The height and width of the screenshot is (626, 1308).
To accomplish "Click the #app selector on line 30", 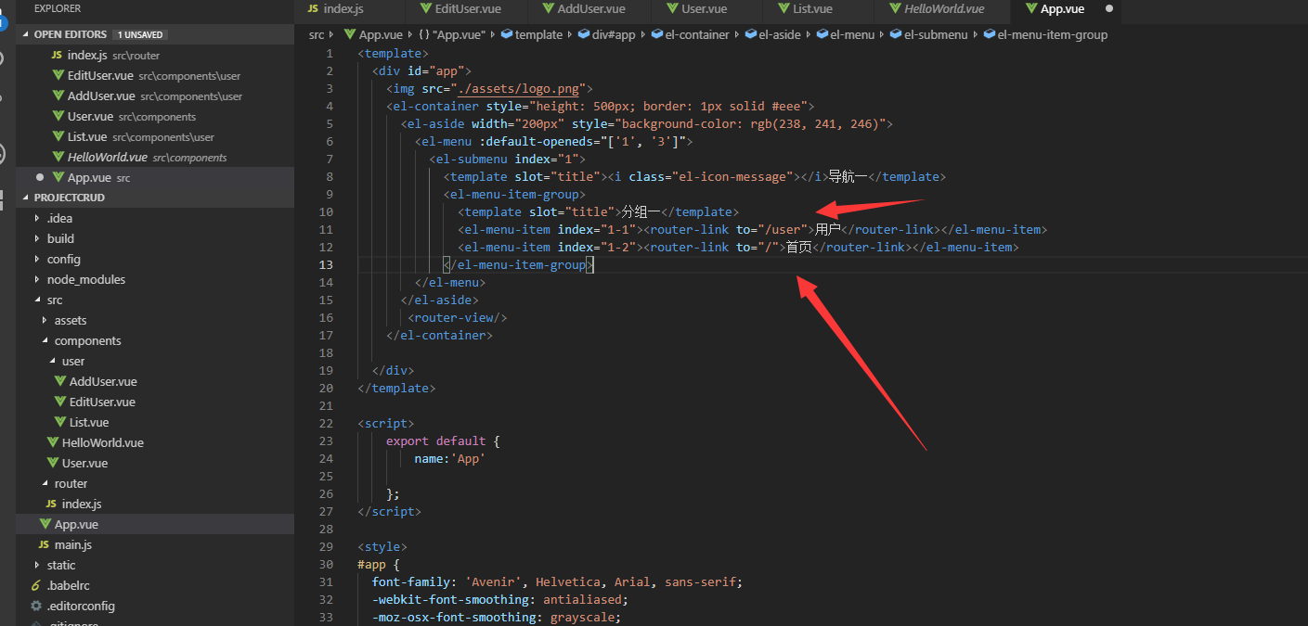I will click(371, 564).
